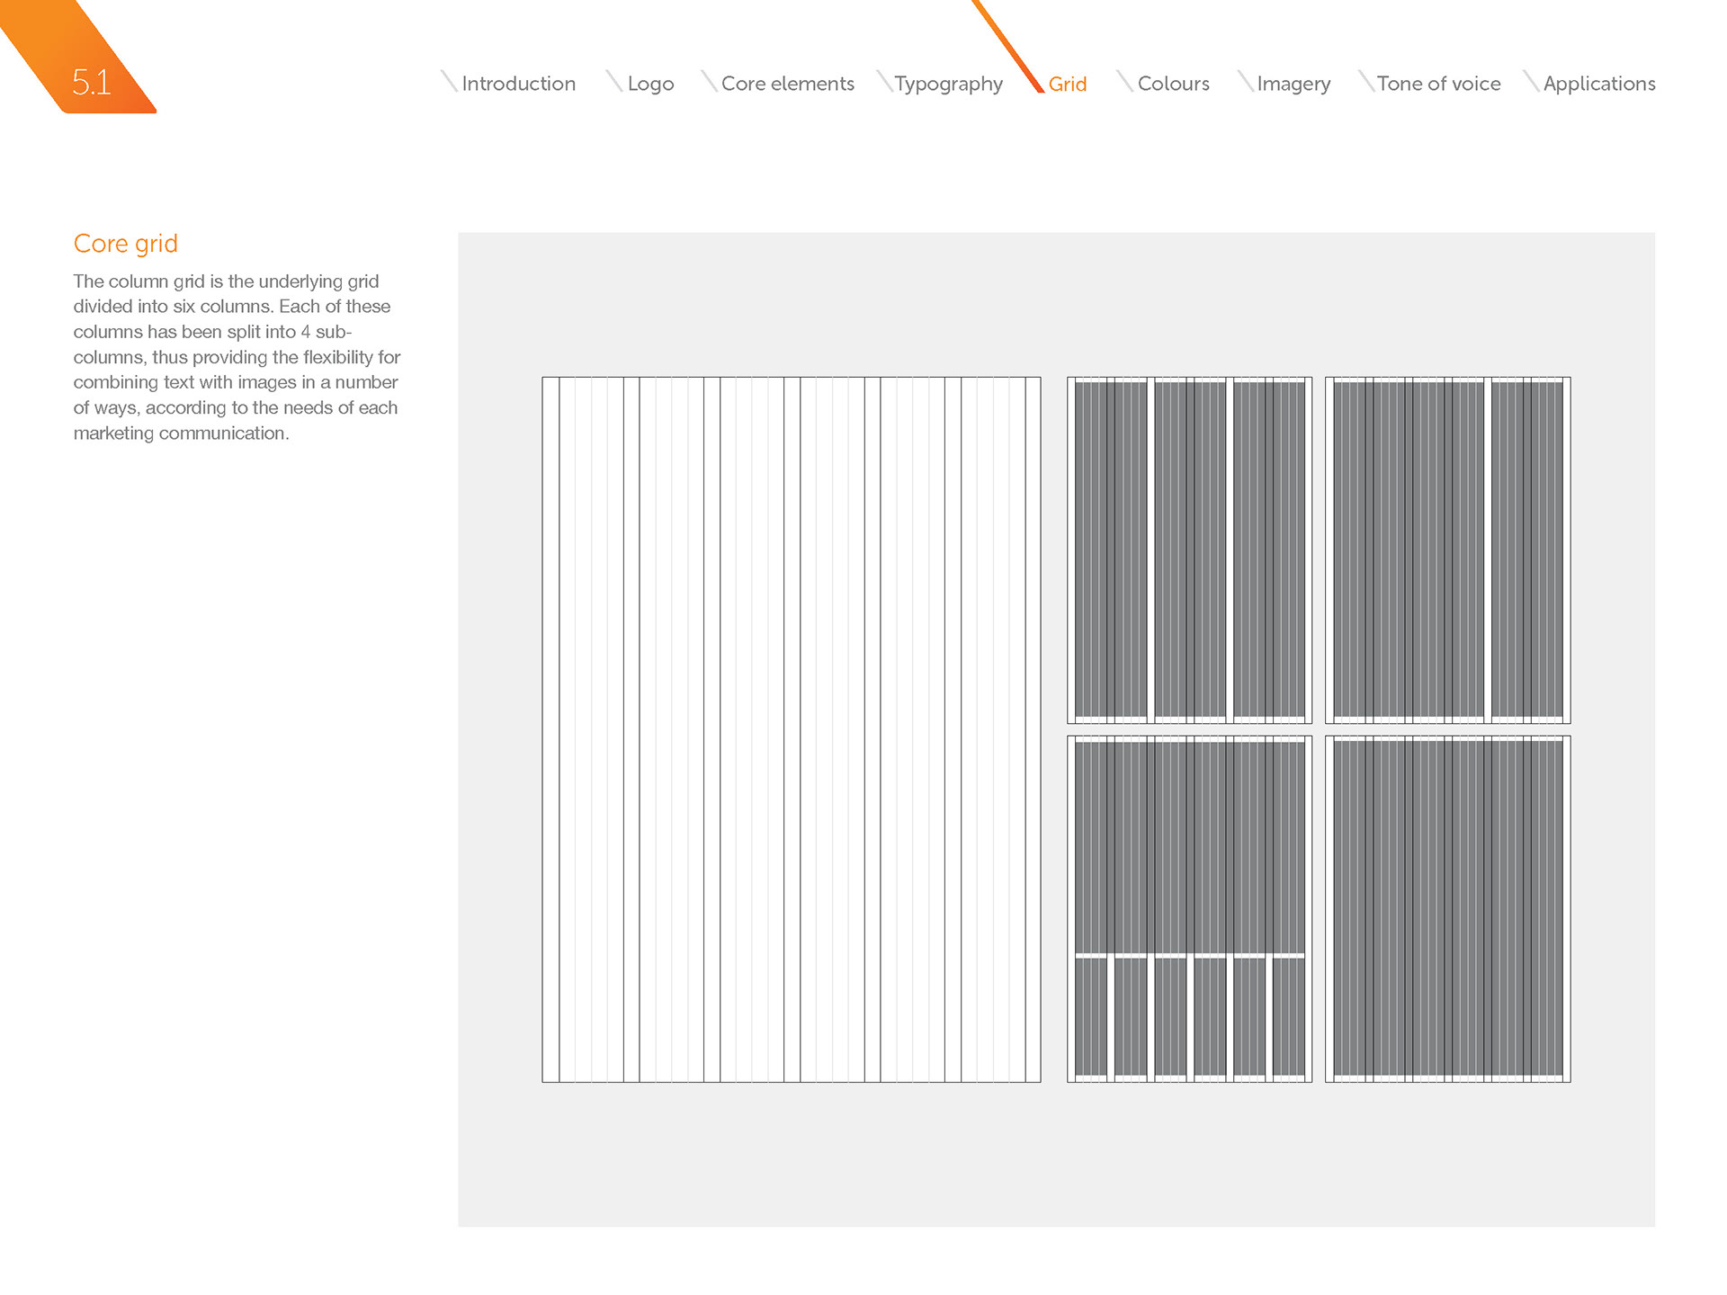Select the large white six-column grid diagram
Screen dimensions: 1727x1295
click(791, 729)
